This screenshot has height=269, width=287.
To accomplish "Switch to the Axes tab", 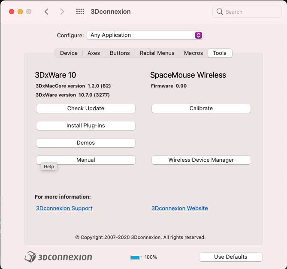I will pyautogui.click(x=94, y=53).
